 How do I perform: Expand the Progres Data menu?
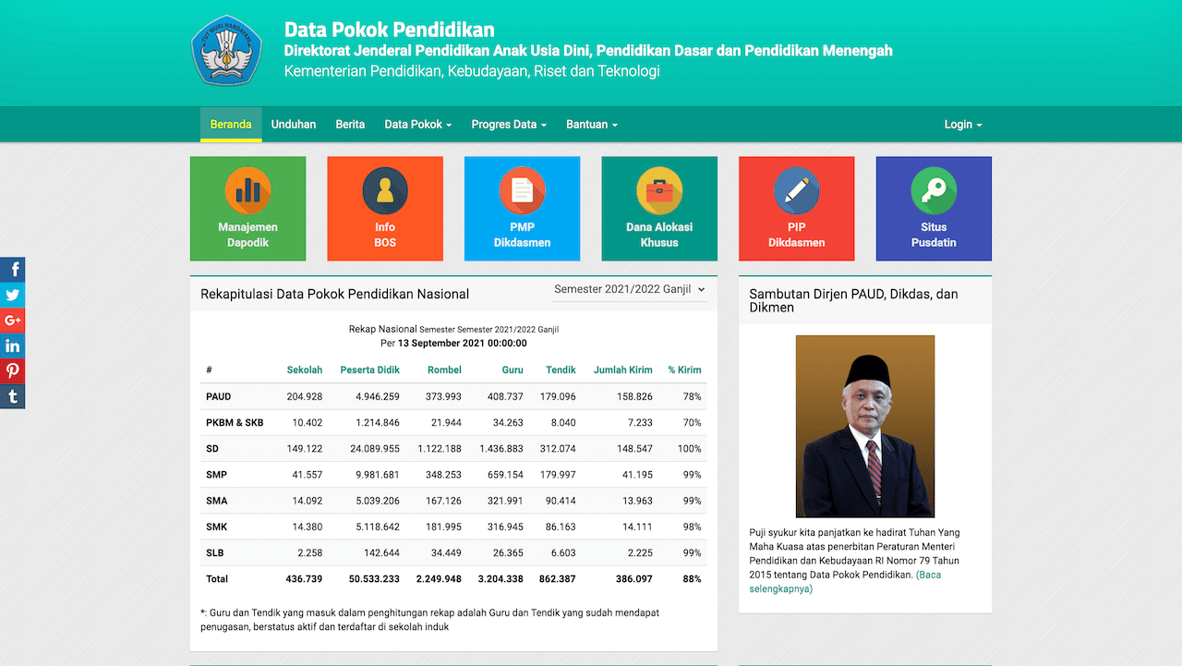(509, 125)
